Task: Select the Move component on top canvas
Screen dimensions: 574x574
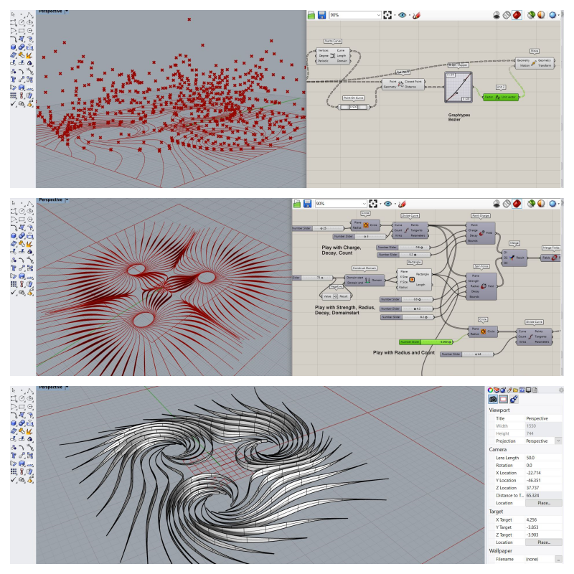Action: click(x=535, y=63)
